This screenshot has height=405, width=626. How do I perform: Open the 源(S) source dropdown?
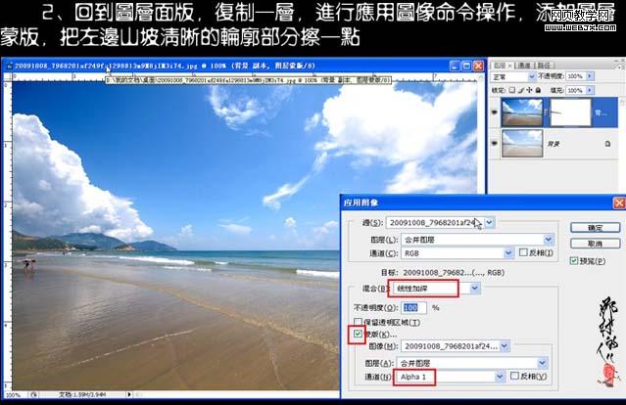click(x=490, y=222)
